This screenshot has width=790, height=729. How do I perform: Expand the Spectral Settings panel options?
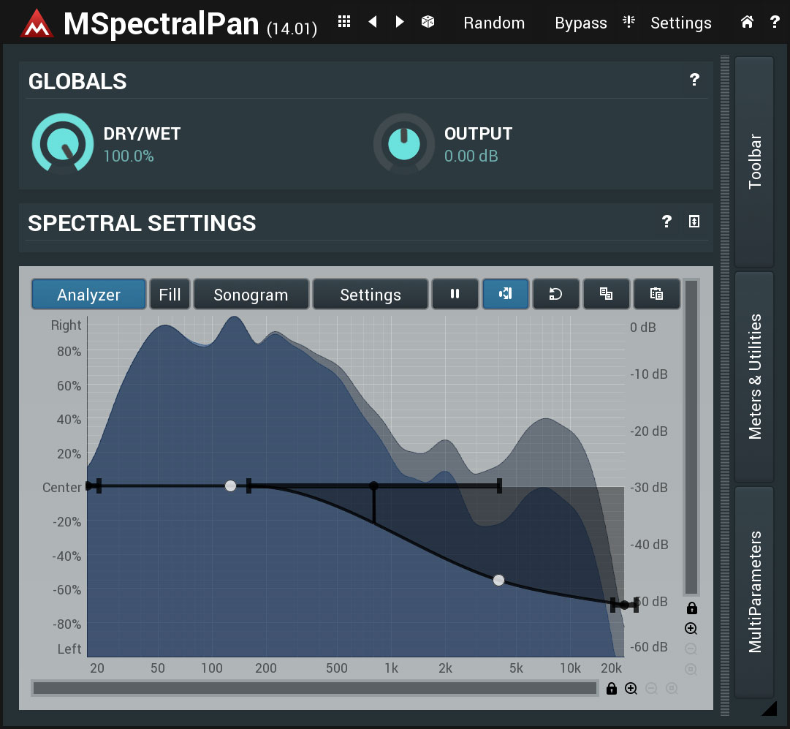pos(693,222)
